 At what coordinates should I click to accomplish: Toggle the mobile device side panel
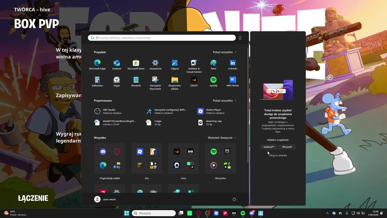[240, 38]
